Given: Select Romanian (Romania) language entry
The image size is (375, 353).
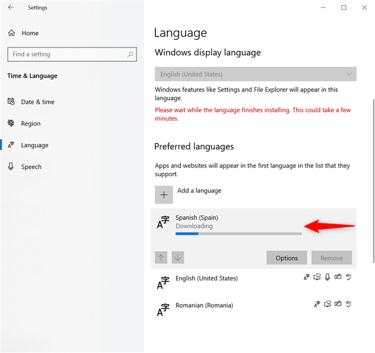Looking at the screenshot, I should click(253, 309).
